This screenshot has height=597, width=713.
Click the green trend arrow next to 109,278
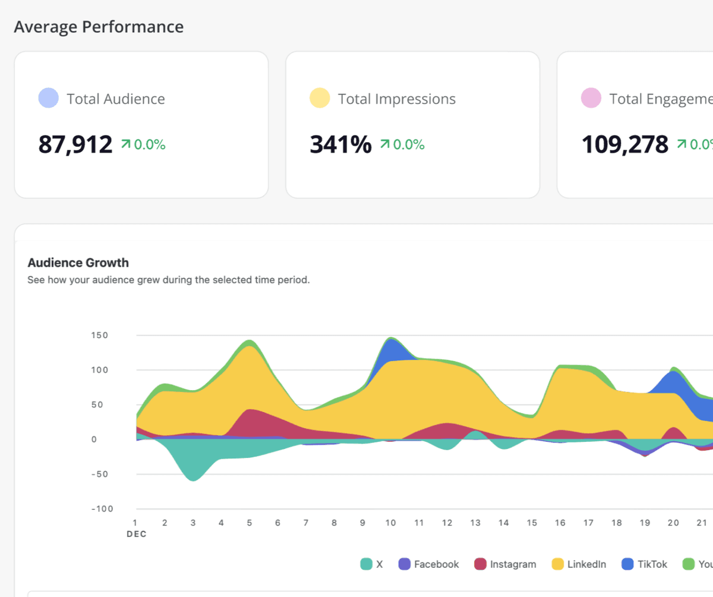(682, 144)
